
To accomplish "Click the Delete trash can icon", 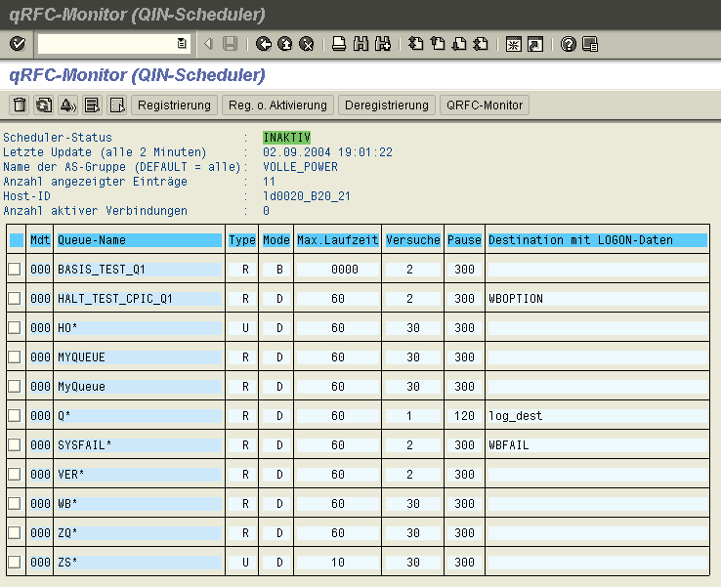I will tap(19, 105).
